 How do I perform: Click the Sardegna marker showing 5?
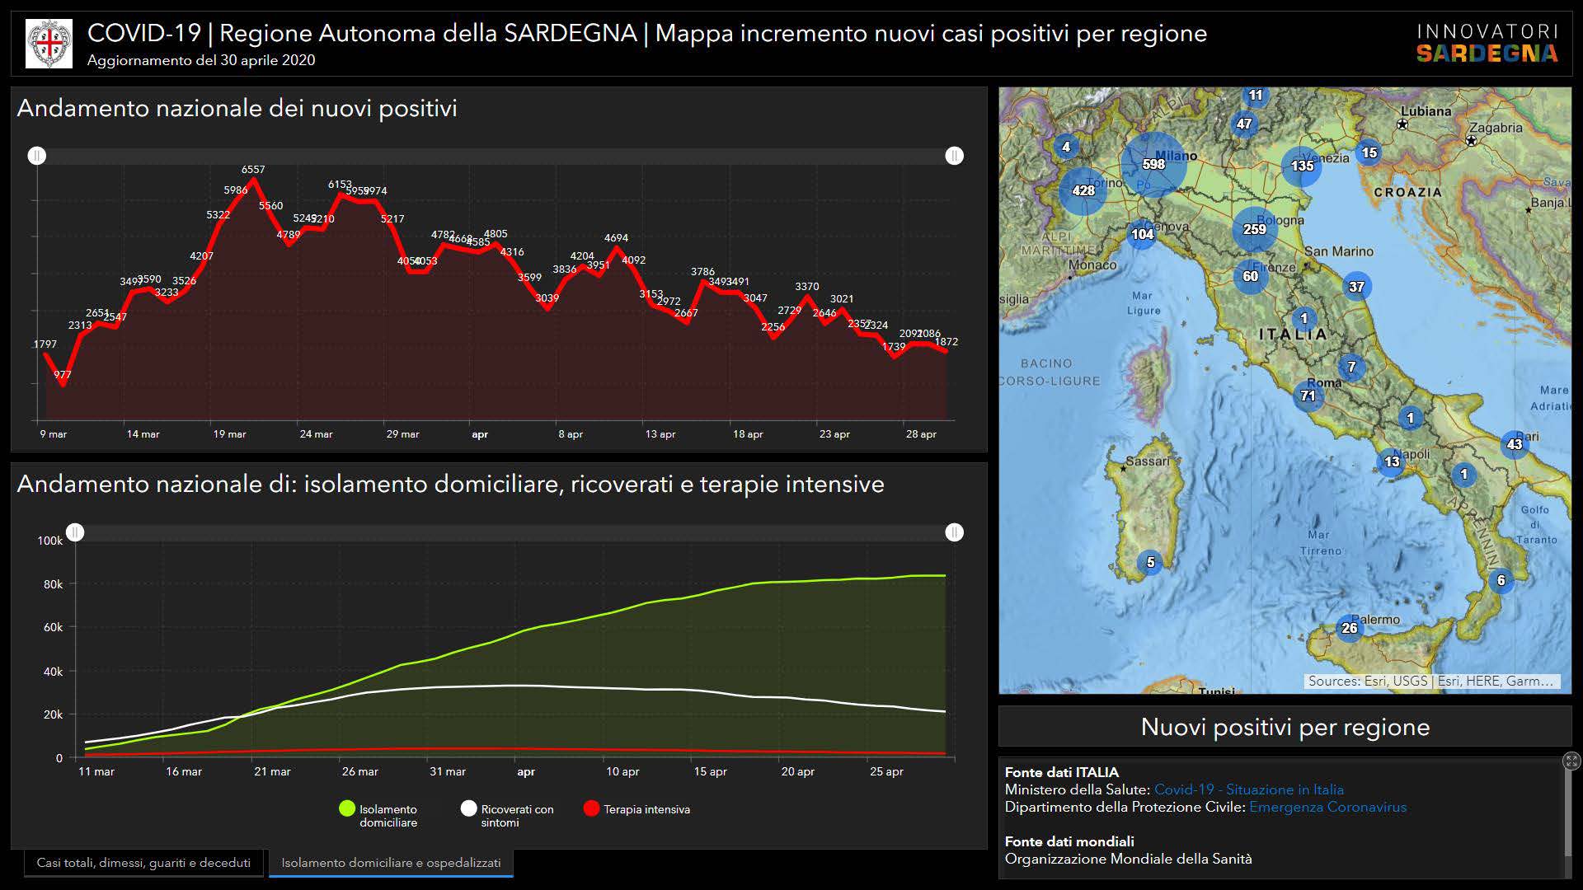click(1150, 562)
